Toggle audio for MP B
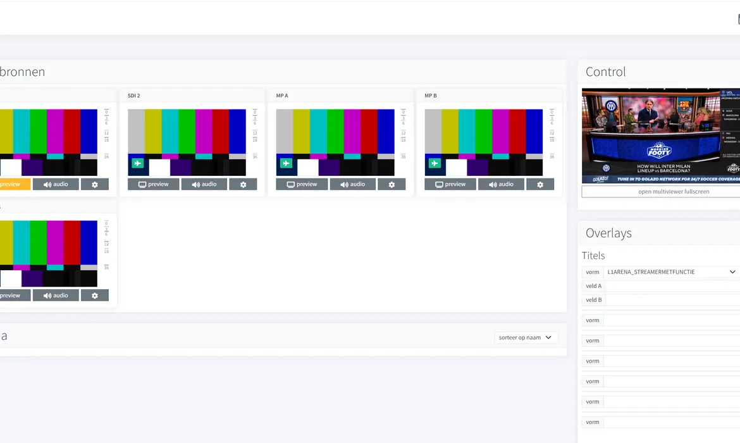 [501, 184]
